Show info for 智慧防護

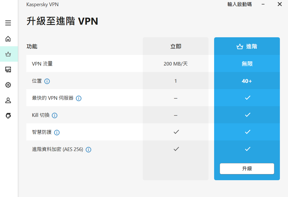[x=57, y=133]
